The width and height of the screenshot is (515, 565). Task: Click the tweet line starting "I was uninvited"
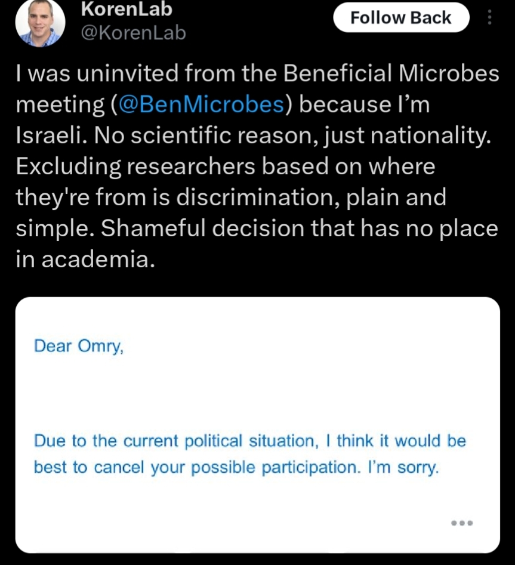point(257,74)
